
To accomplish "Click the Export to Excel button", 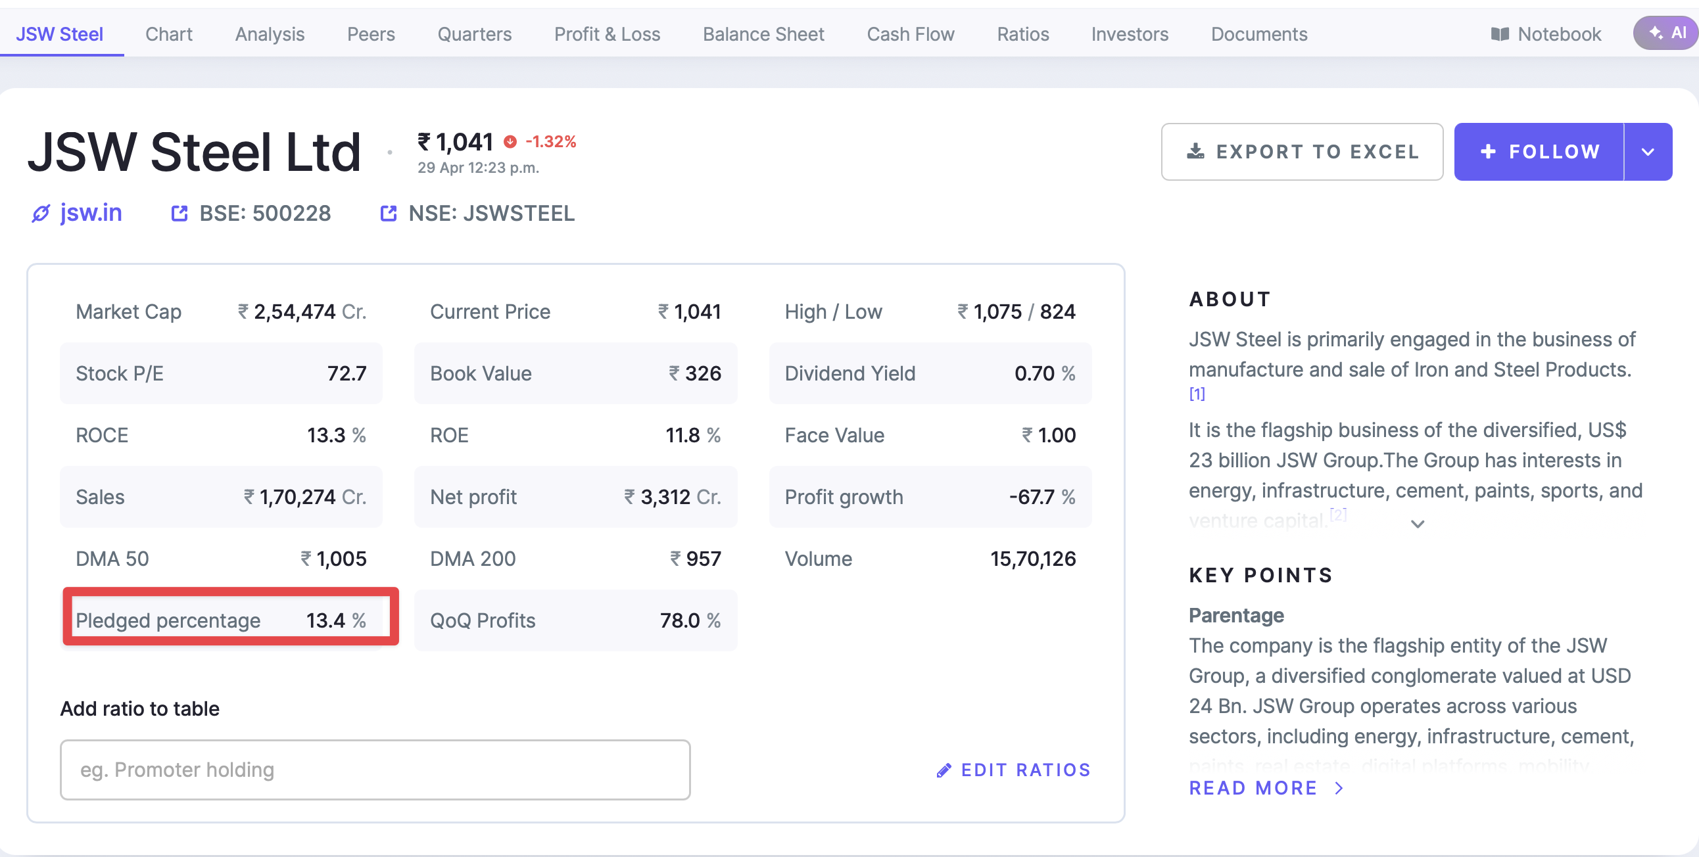I will tap(1301, 152).
